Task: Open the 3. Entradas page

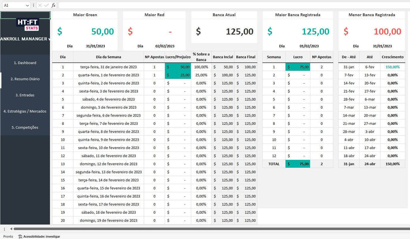Action: click(x=25, y=95)
